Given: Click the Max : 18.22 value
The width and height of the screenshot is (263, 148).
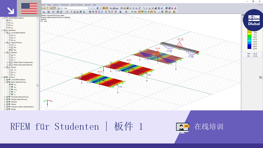Looking at the screenshot, I should click(252, 54).
